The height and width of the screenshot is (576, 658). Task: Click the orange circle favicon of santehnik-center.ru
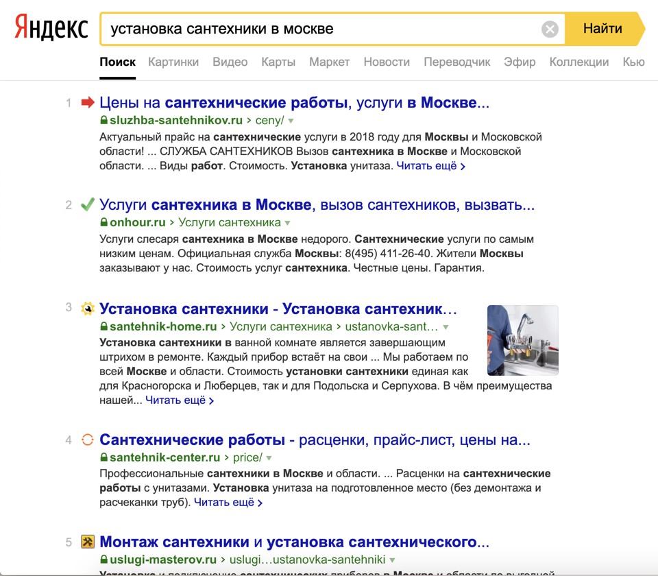click(88, 440)
